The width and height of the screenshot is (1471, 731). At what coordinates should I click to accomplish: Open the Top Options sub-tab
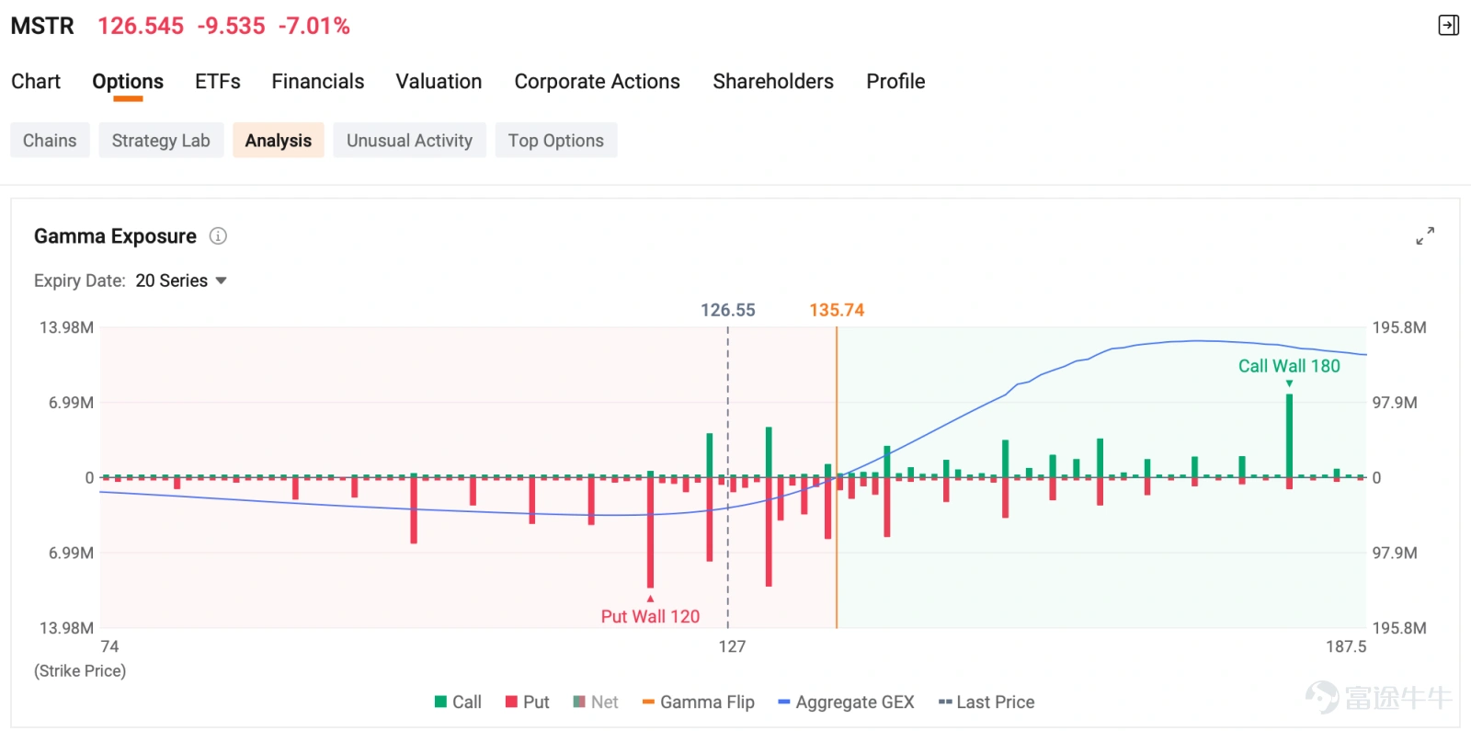pyautogui.click(x=556, y=141)
